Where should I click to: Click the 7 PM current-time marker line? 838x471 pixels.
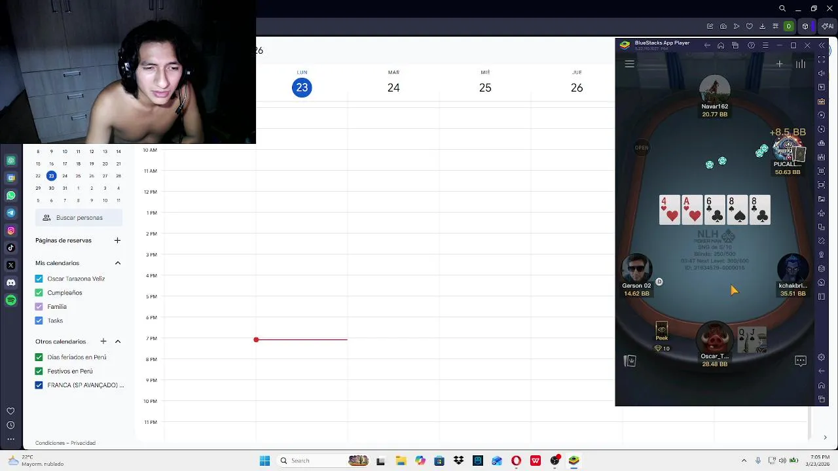[x=301, y=340]
